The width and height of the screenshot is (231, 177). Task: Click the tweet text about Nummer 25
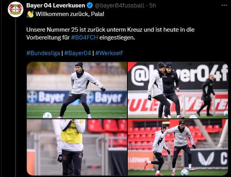point(110,34)
